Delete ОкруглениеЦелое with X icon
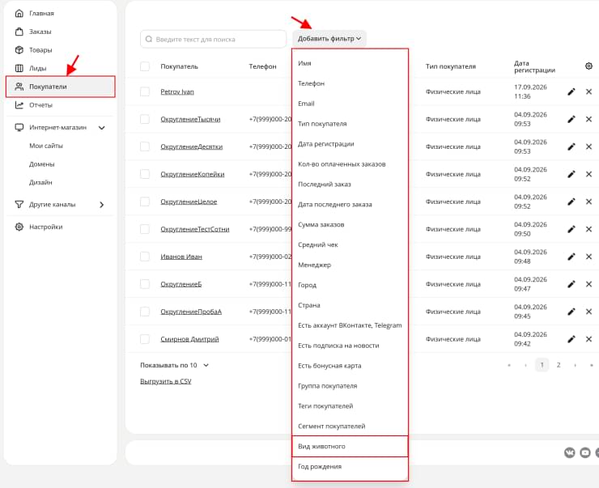Image resolution: width=599 pixels, height=488 pixels. [x=588, y=202]
